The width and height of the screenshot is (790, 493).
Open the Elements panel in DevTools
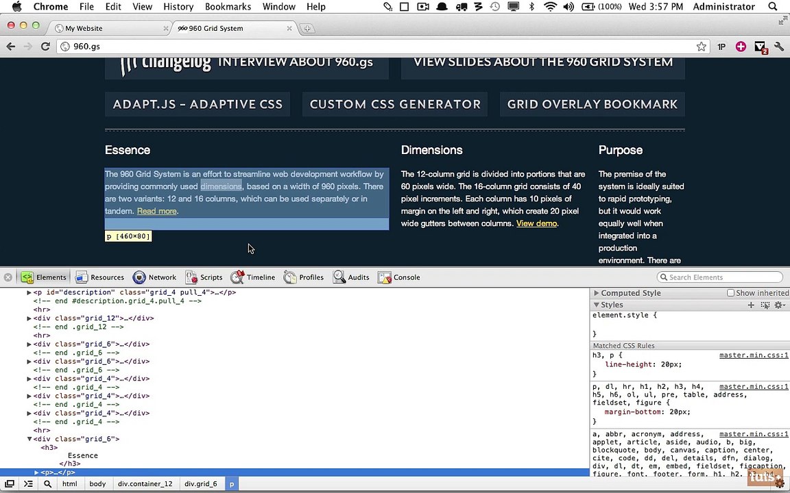tap(44, 277)
